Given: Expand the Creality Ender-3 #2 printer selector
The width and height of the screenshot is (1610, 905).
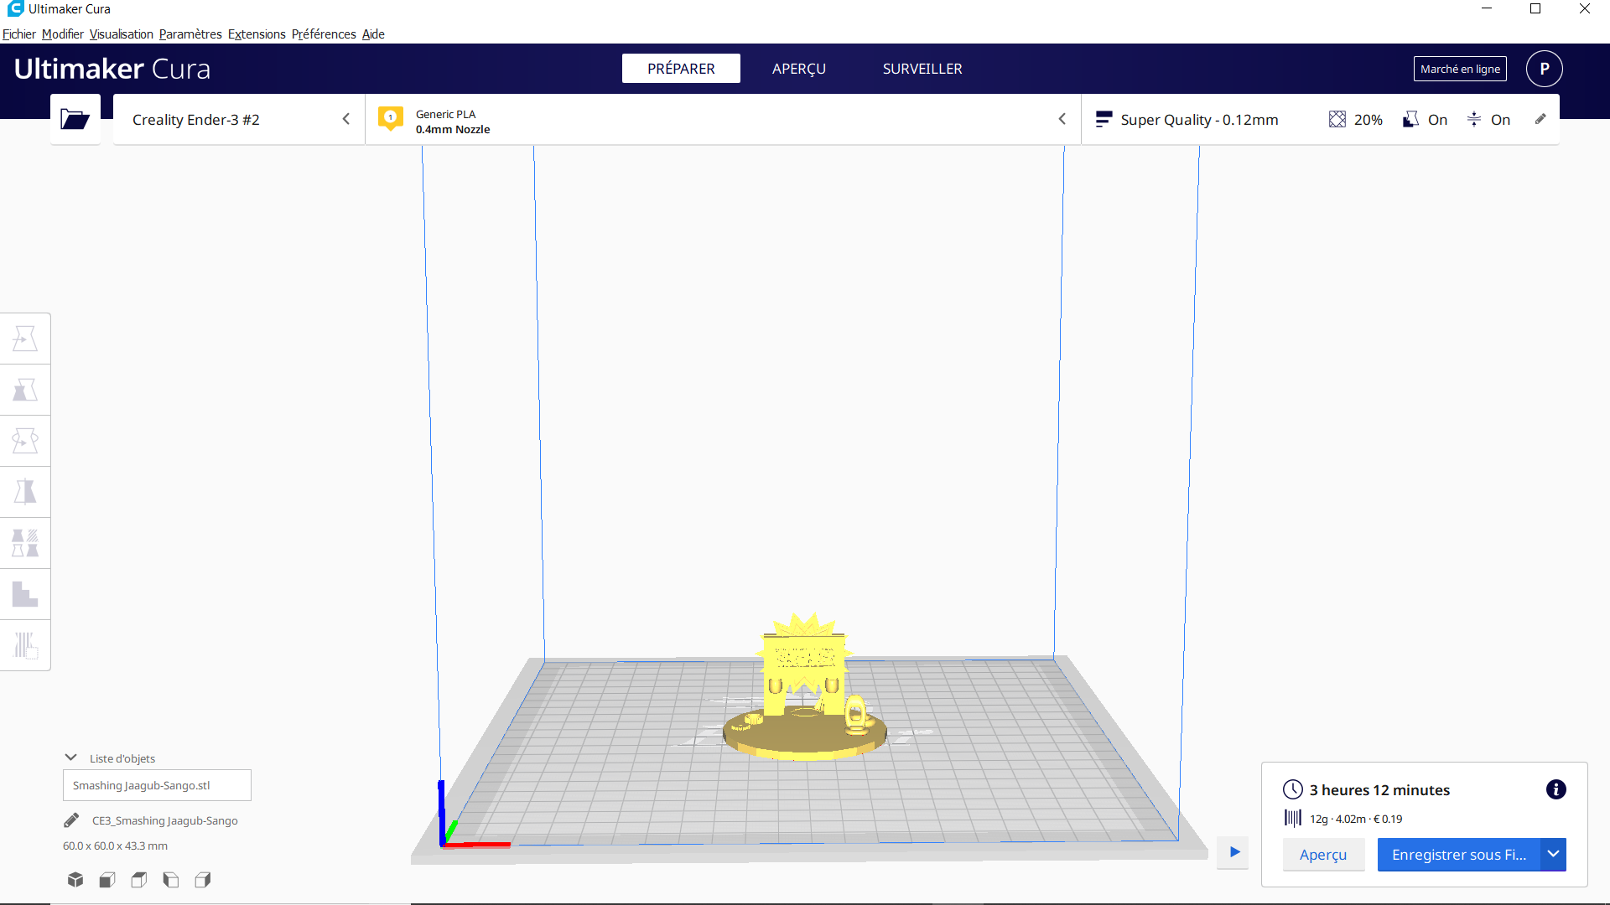Looking at the screenshot, I should 239,119.
